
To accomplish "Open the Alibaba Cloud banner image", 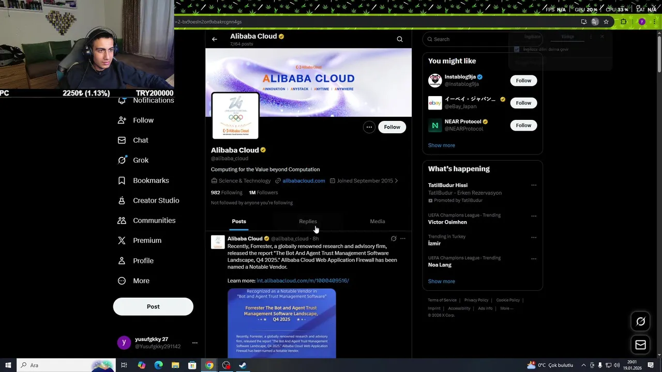I will tap(308, 83).
